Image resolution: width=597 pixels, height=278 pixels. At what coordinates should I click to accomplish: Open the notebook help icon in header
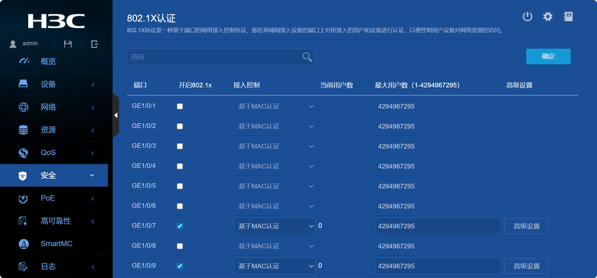tap(568, 17)
